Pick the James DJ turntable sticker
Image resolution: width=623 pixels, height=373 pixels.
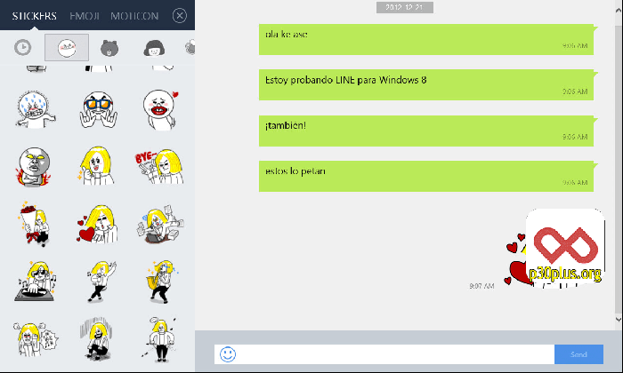pos(36,282)
